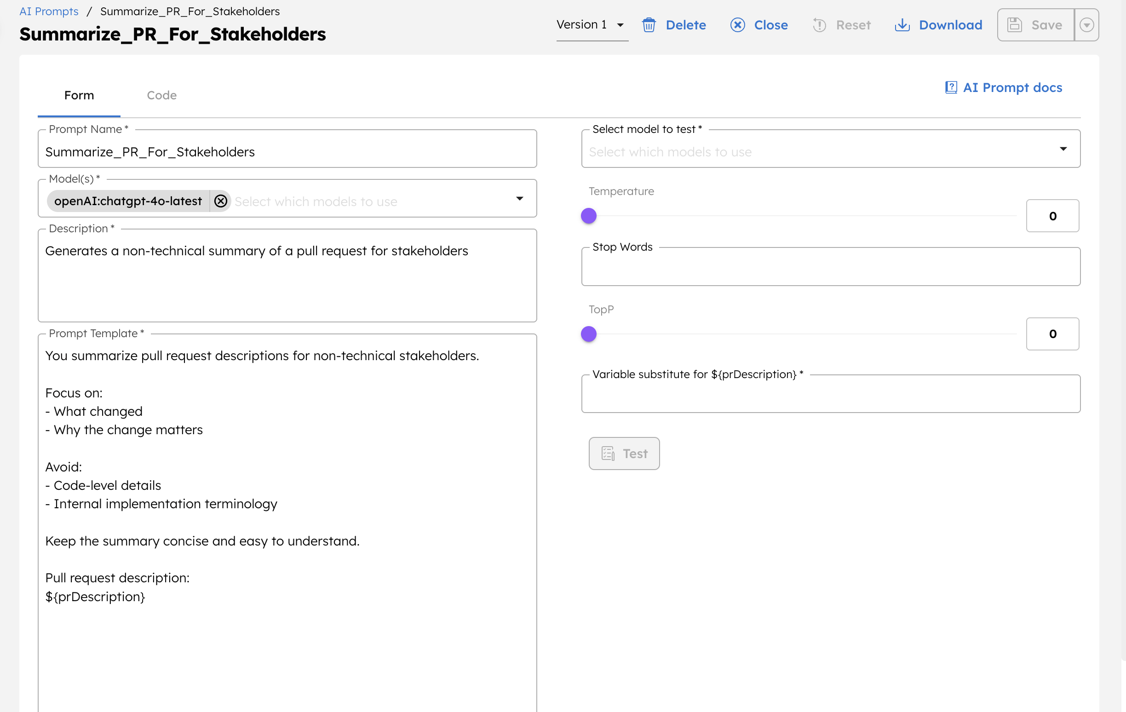Open the Select model to test dropdown
This screenshot has height=712, width=1126.
click(1063, 149)
